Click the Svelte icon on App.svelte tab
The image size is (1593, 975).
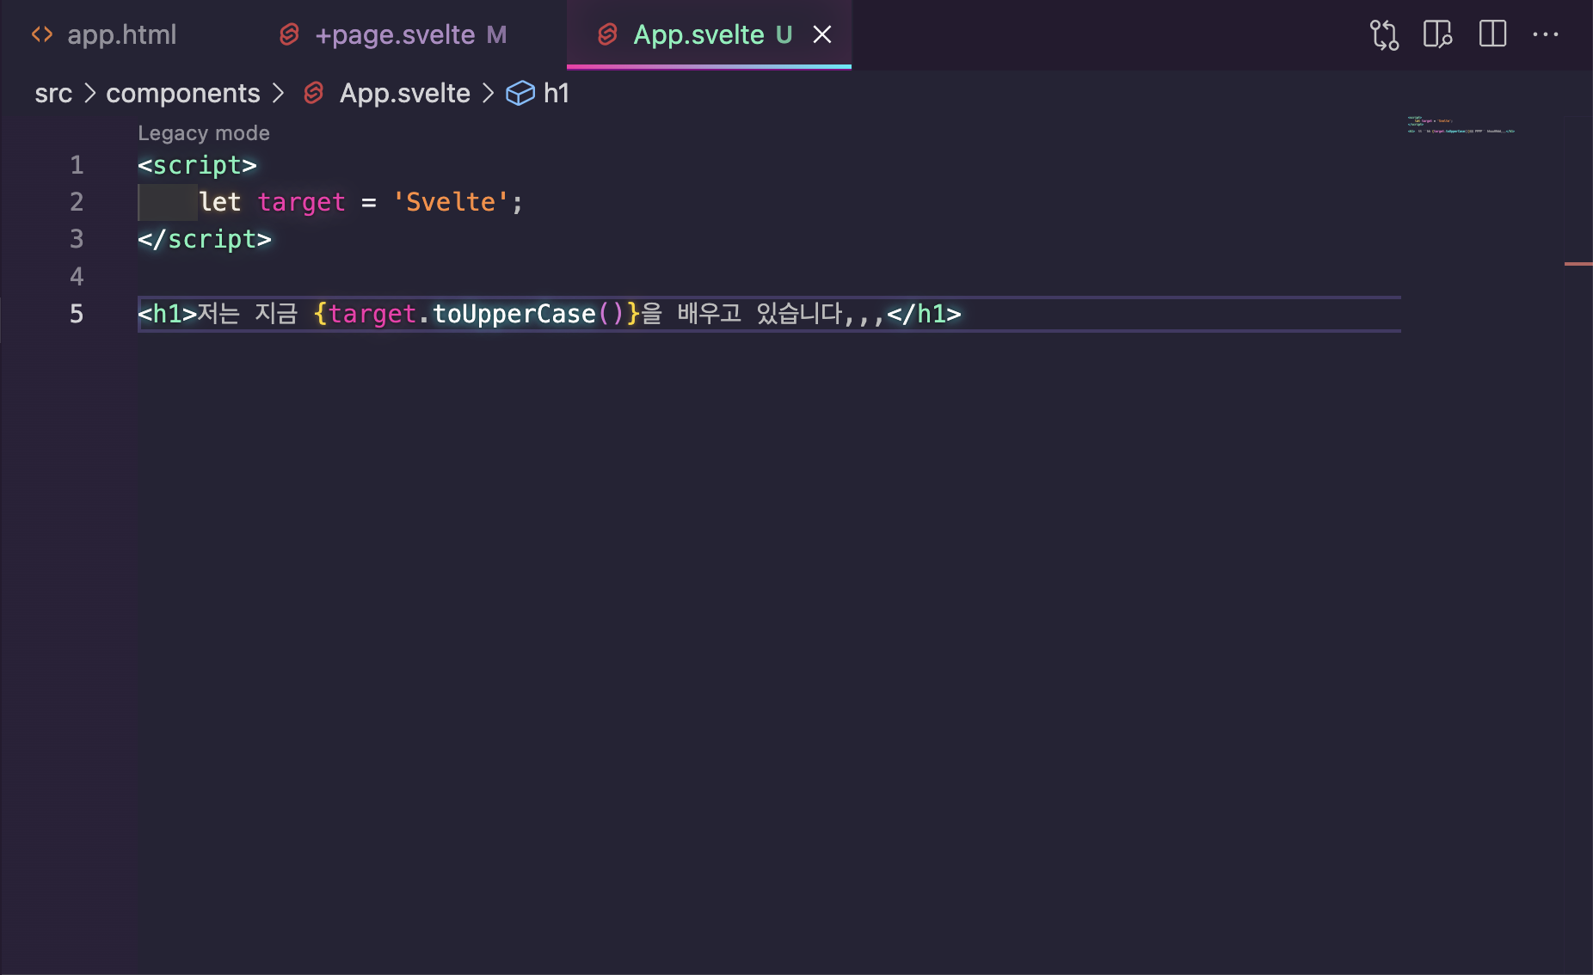[x=608, y=34]
